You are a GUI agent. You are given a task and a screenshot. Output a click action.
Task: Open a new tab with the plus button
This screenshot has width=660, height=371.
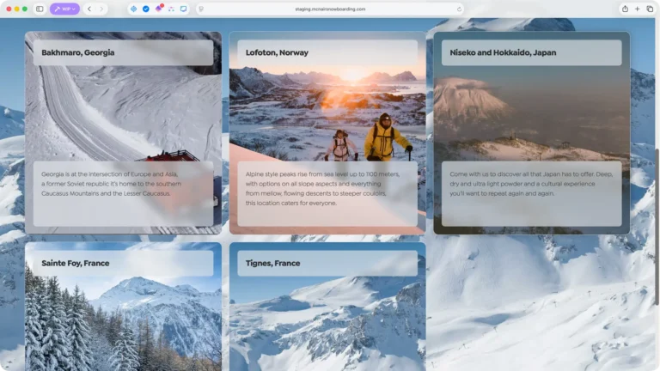pos(637,9)
